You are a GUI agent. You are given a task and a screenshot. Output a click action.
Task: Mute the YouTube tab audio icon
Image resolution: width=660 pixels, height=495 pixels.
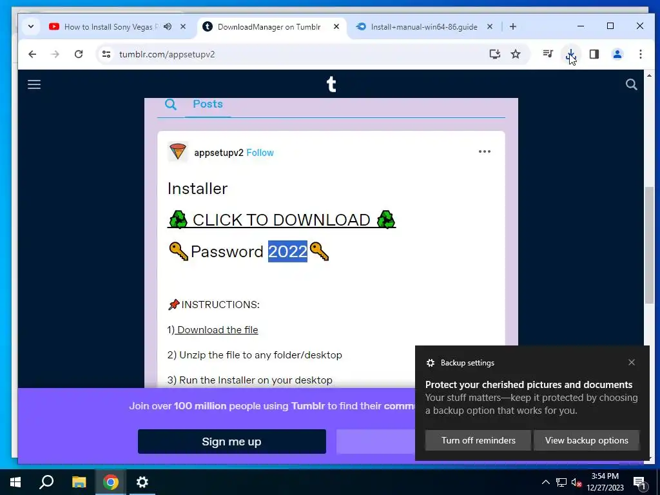click(x=168, y=26)
